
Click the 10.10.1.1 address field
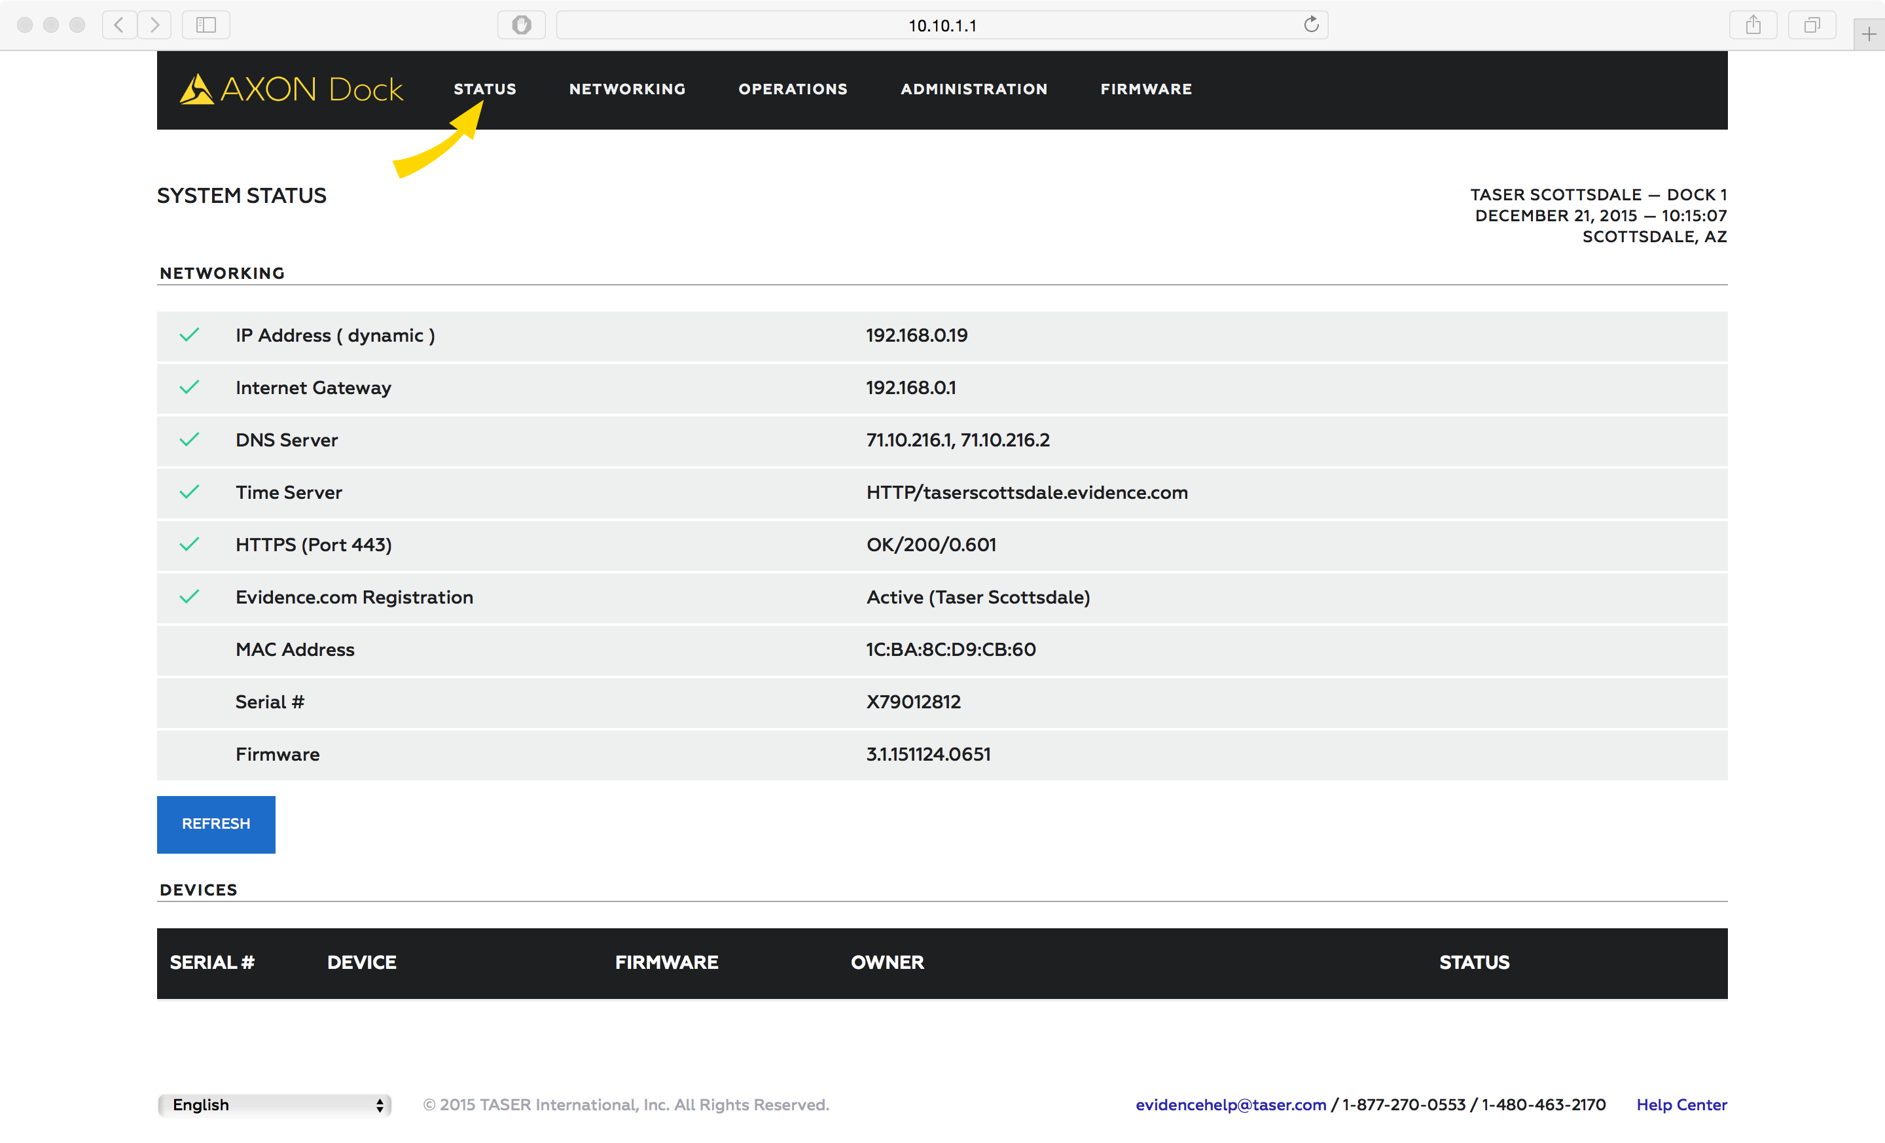pyautogui.click(x=942, y=26)
